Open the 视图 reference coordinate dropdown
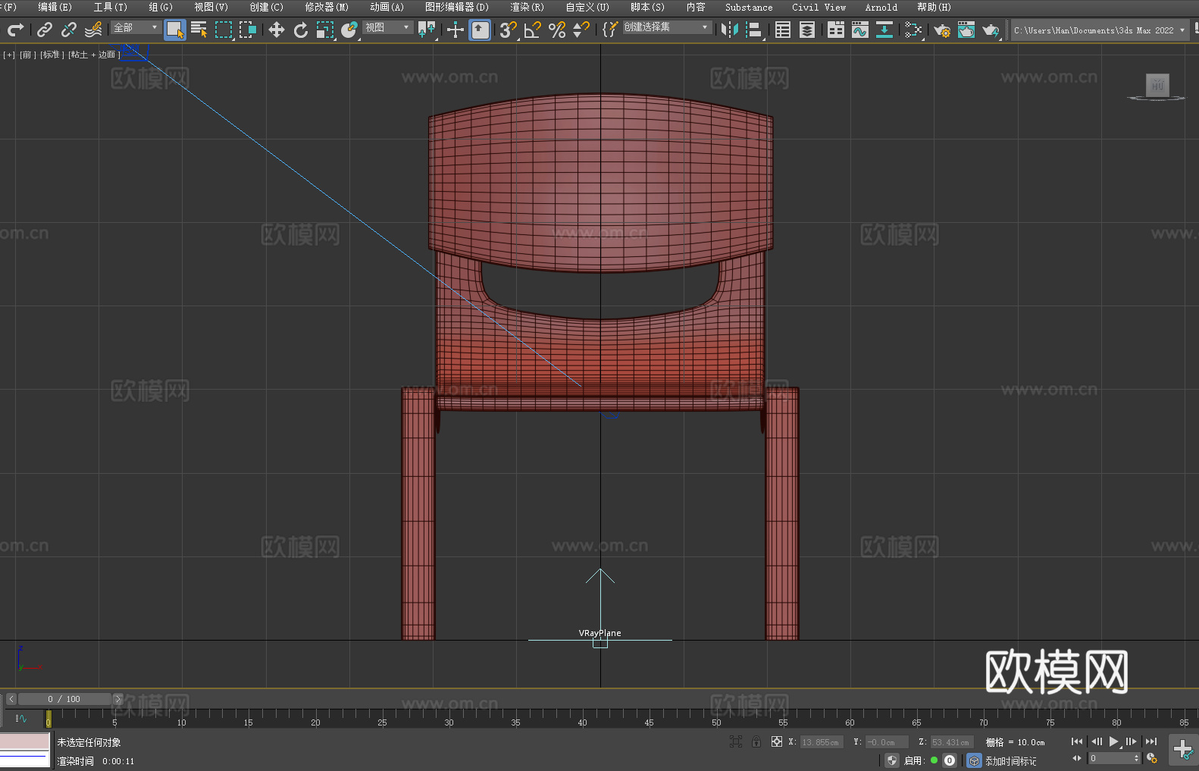This screenshot has width=1199, height=771. [387, 27]
